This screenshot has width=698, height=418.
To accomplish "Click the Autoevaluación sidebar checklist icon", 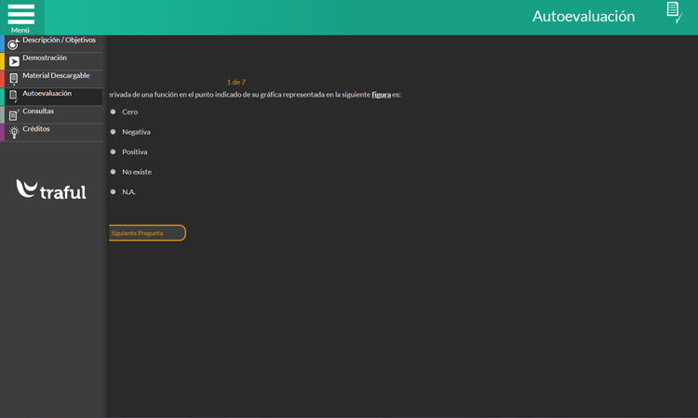I will pos(13,97).
